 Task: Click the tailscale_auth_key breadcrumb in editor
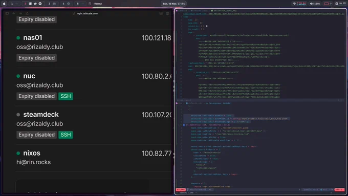tap(224, 11)
